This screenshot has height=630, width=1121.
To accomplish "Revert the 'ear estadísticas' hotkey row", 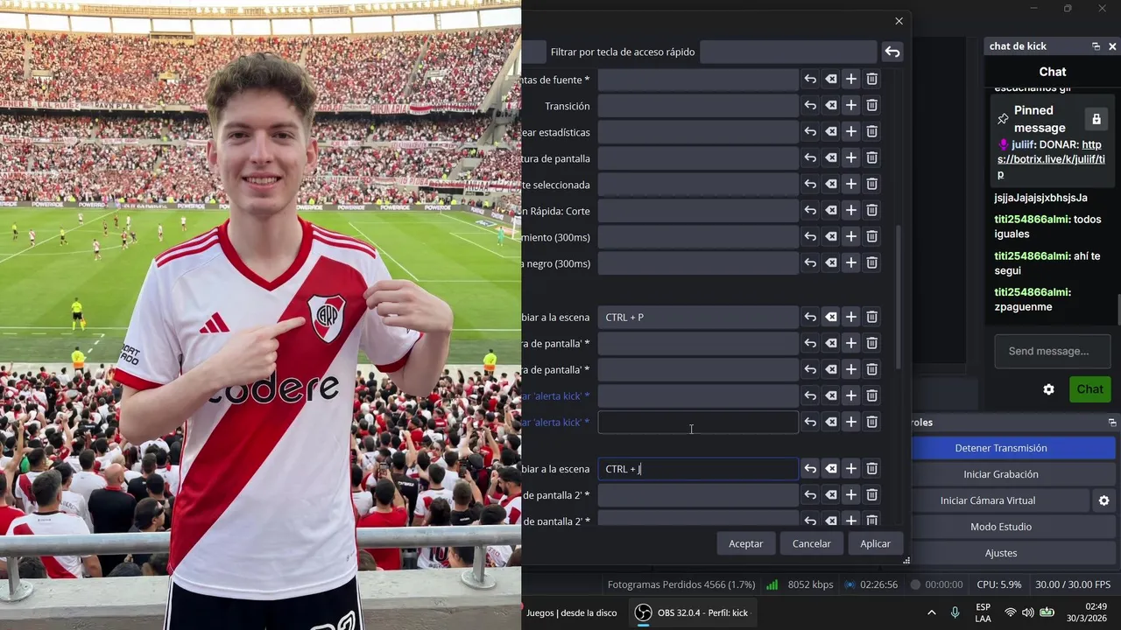I will tap(810, 132).
